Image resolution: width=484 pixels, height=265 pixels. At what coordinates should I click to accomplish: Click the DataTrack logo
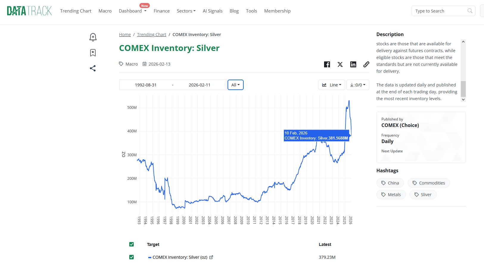pyautogui.click(x=29, y=11)
